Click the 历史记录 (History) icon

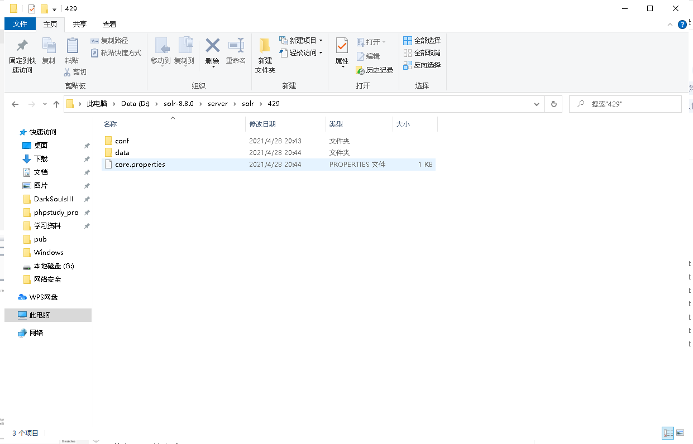coord(375,70)
